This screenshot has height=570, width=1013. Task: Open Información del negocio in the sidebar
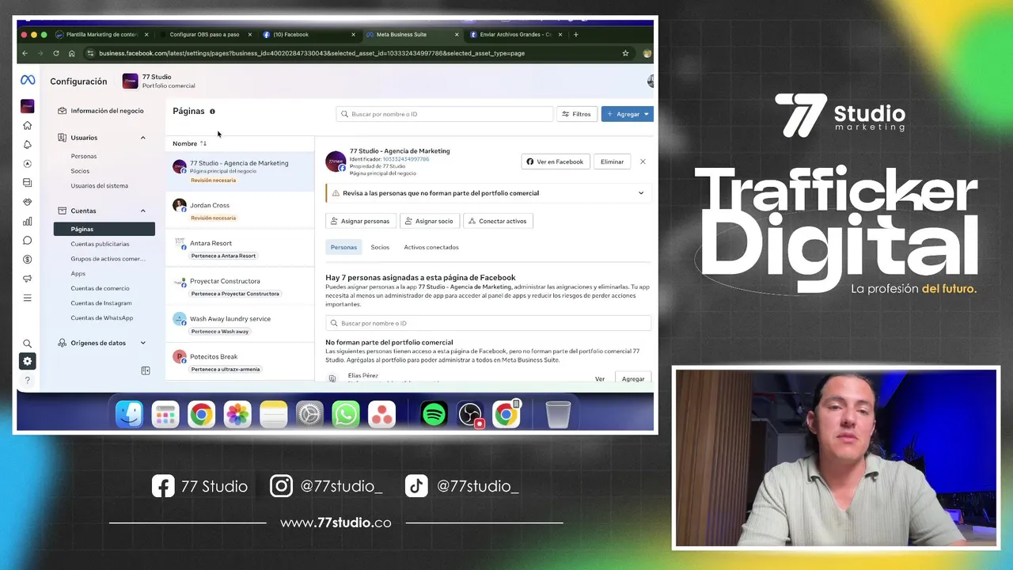coord(106,111)
